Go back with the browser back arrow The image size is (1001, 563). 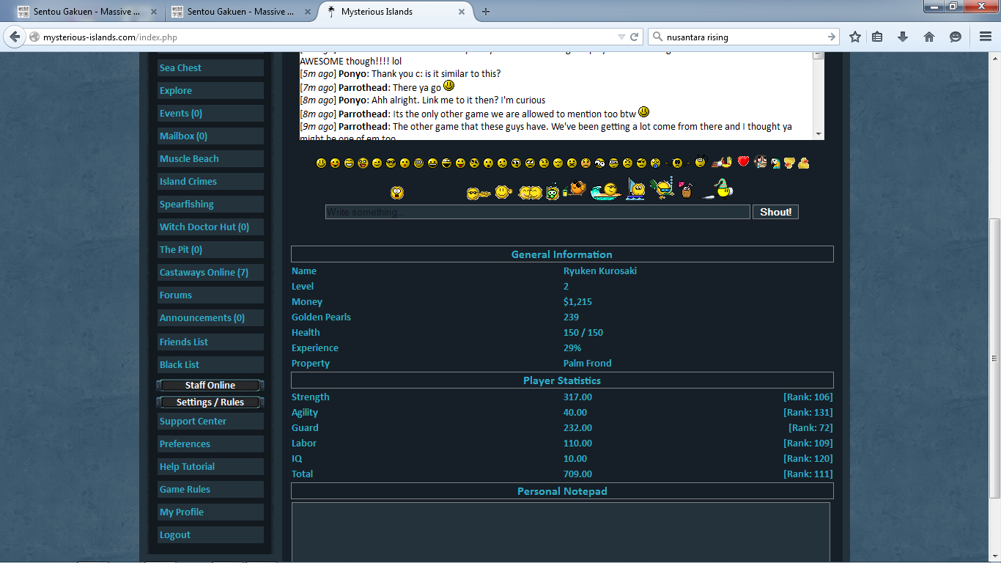click(x=14, y=37)
